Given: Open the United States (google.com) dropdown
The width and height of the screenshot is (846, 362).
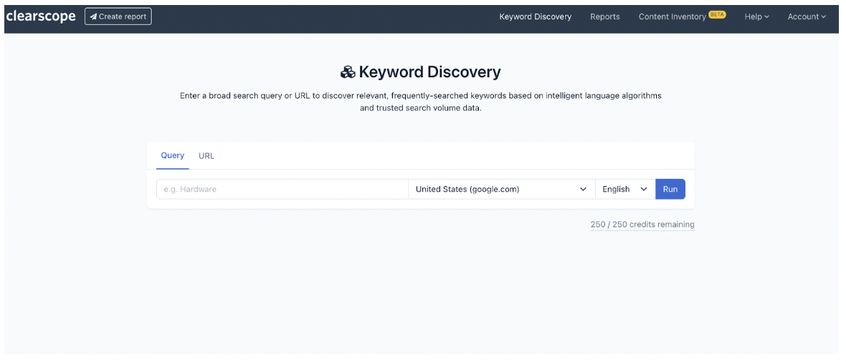Looking at the screenshot, I should click(501, 189).
